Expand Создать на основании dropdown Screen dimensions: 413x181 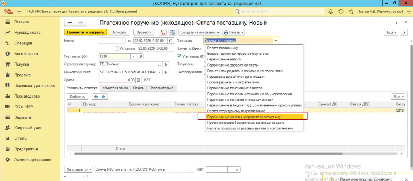pos(199,32)
